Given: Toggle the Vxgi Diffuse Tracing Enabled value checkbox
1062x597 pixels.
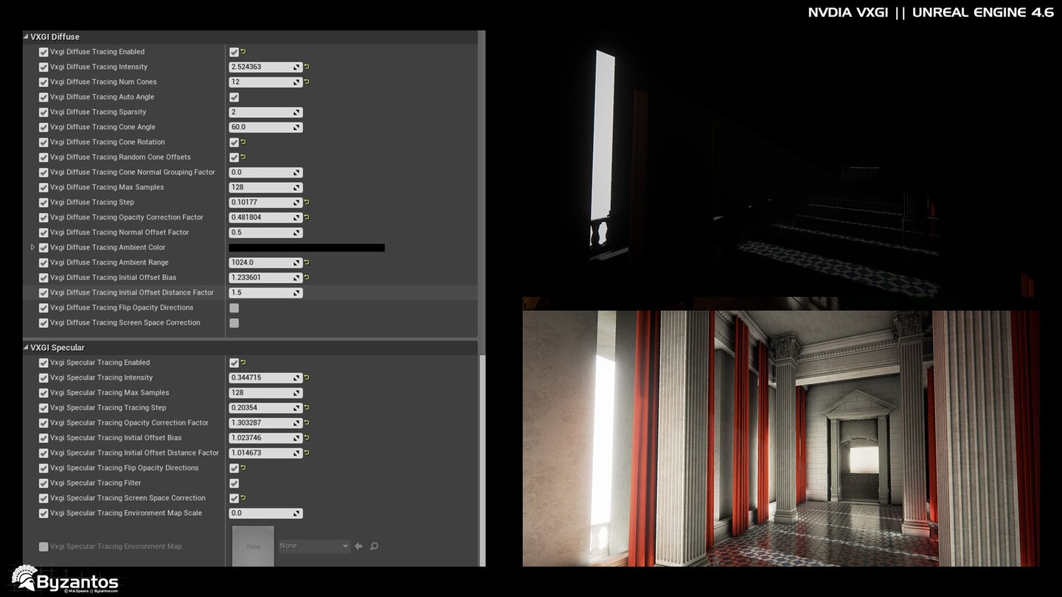Looking at the screenshot, I should pos(234,52).
